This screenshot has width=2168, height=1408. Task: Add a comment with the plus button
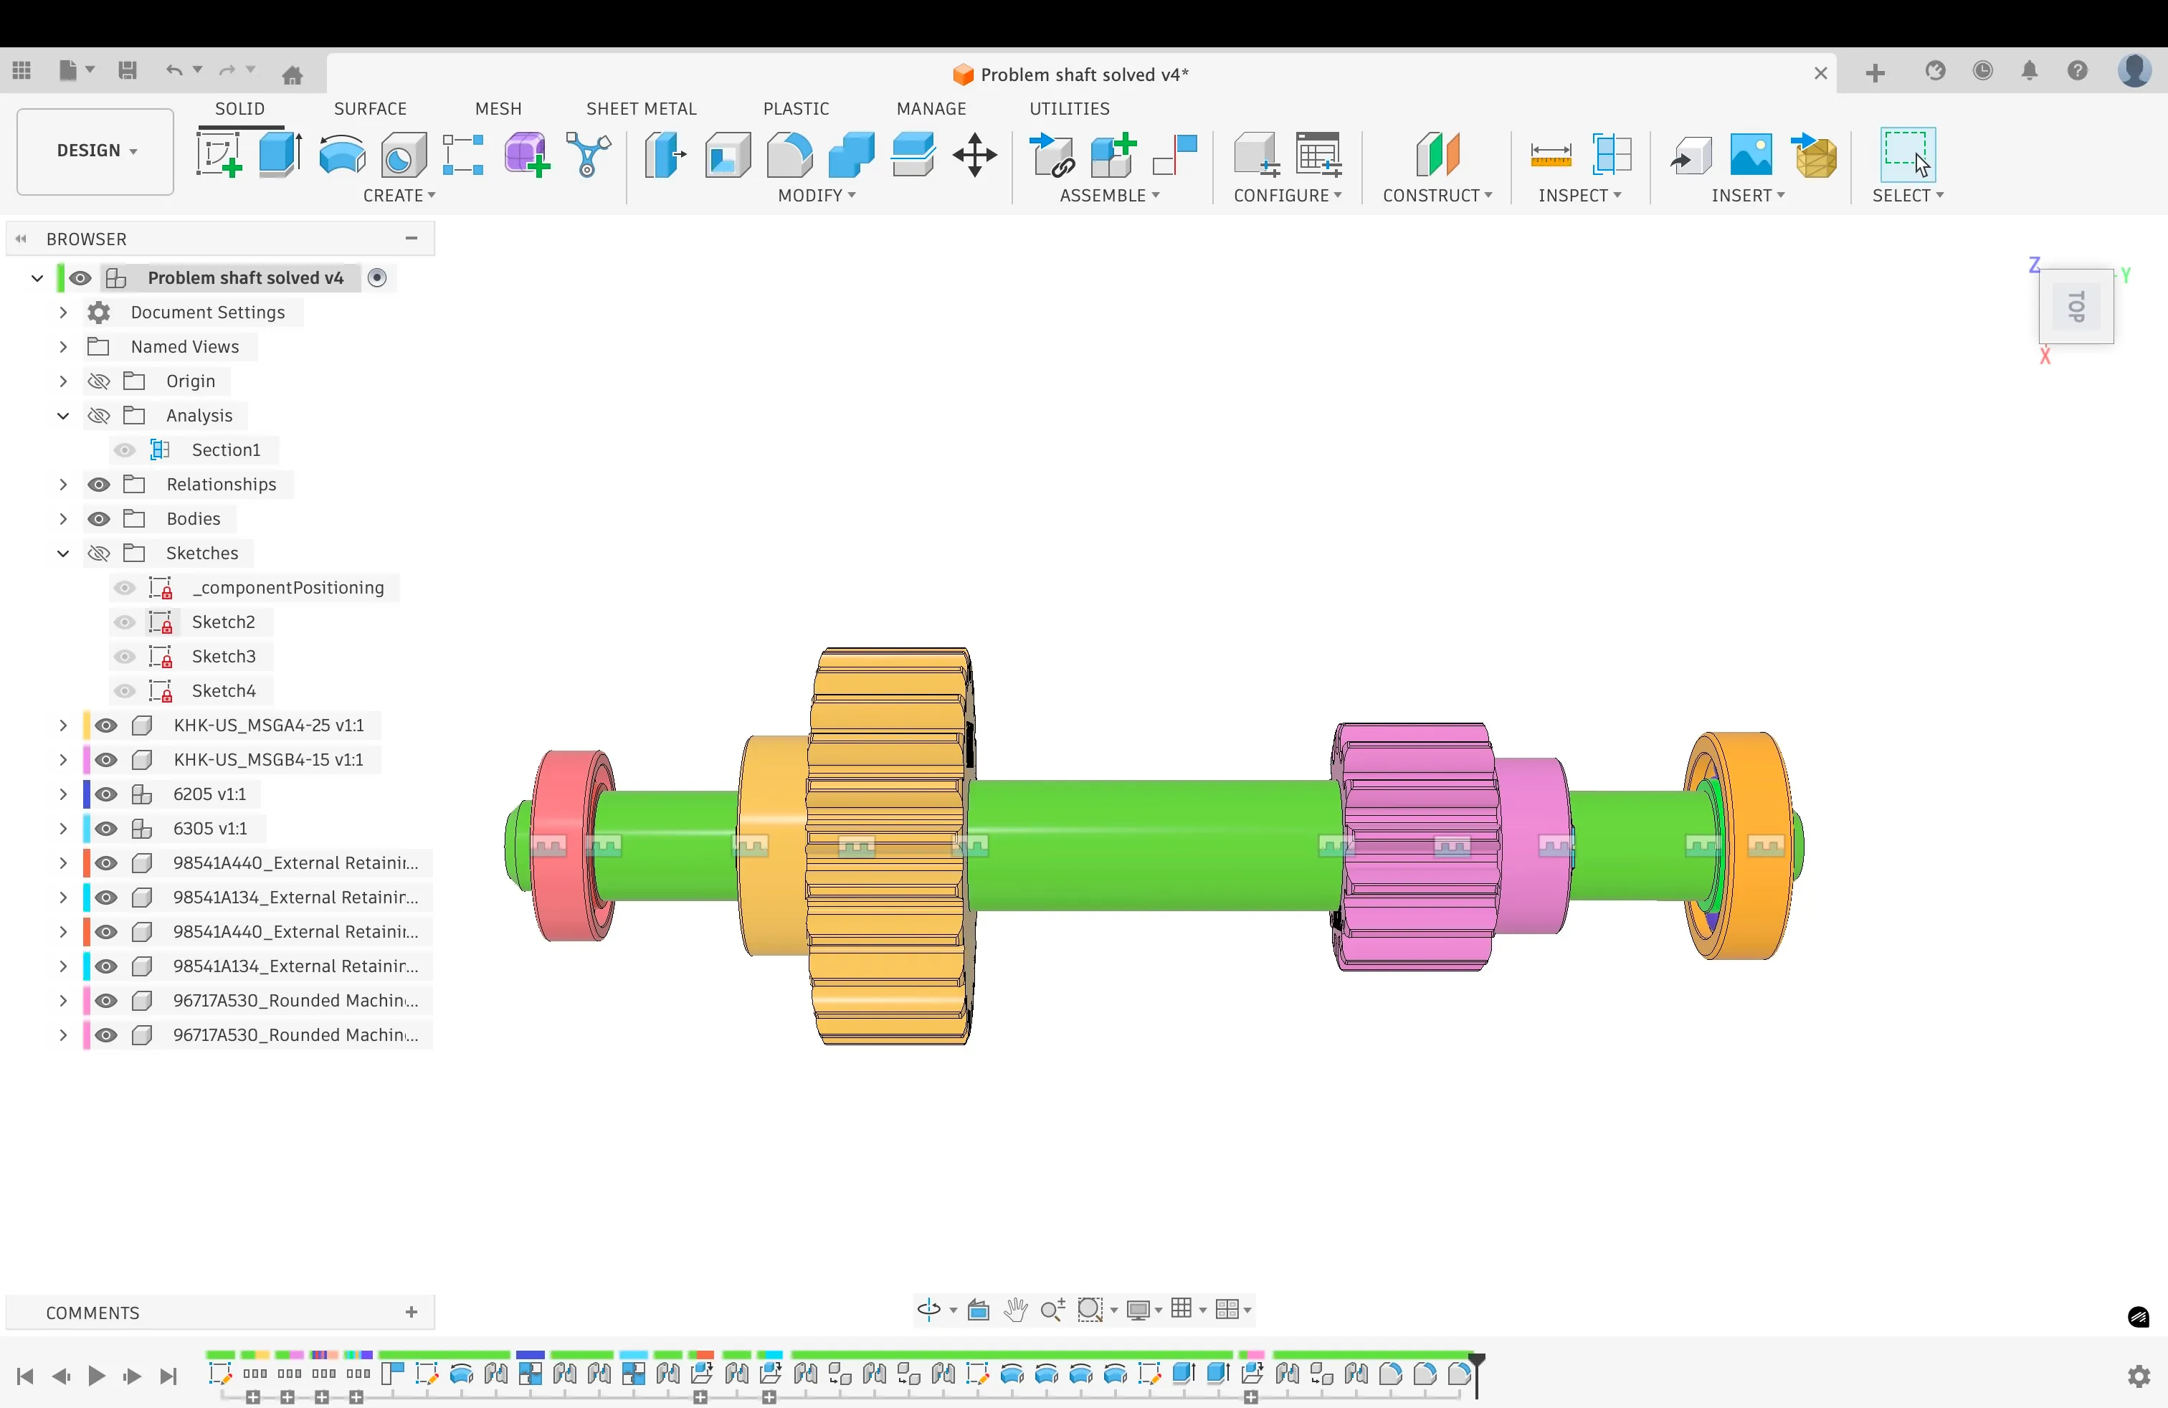412,1313
